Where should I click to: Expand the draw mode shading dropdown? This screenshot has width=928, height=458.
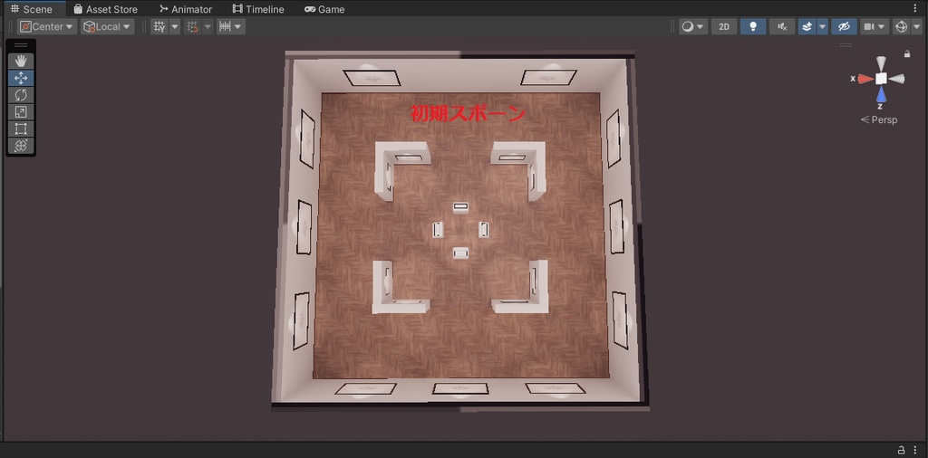[693, 26]
